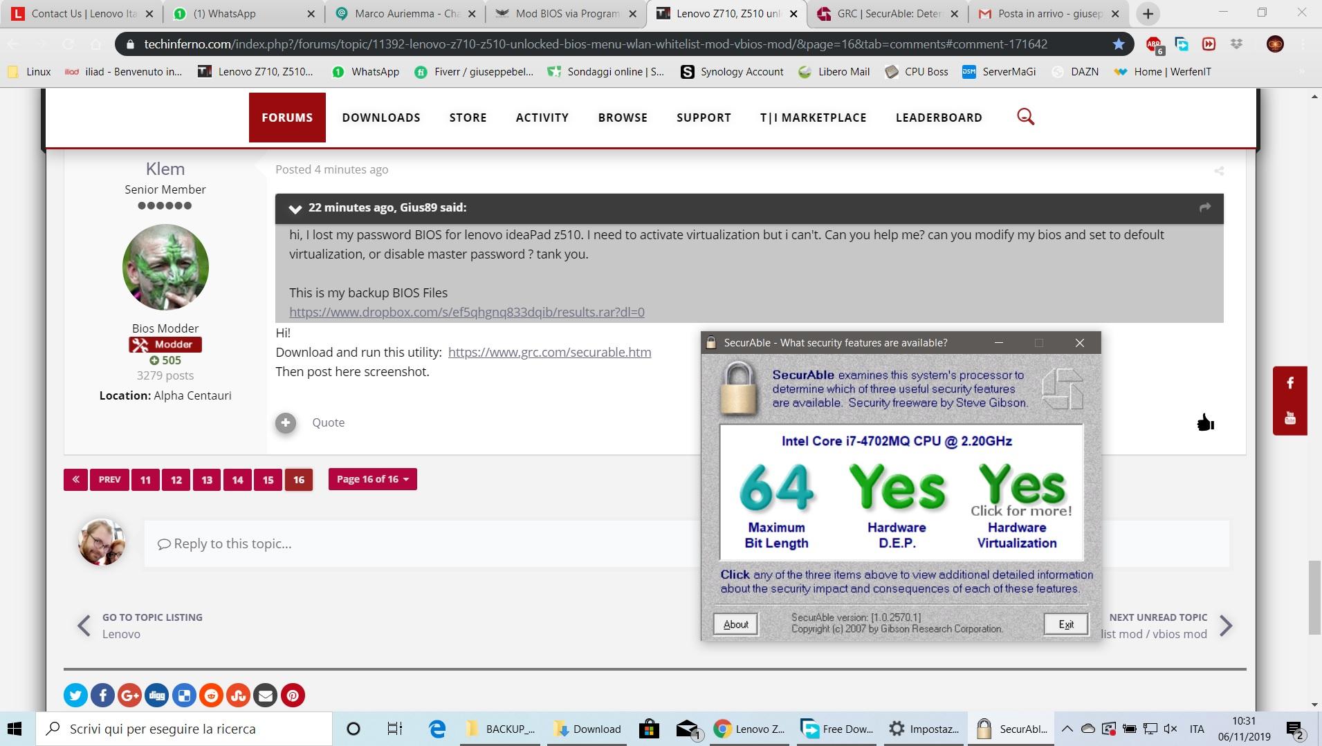The width and height of the screenshot is (1322, 746).
Task: Open Adblock extension icon
Action: tap(1154, 45)
